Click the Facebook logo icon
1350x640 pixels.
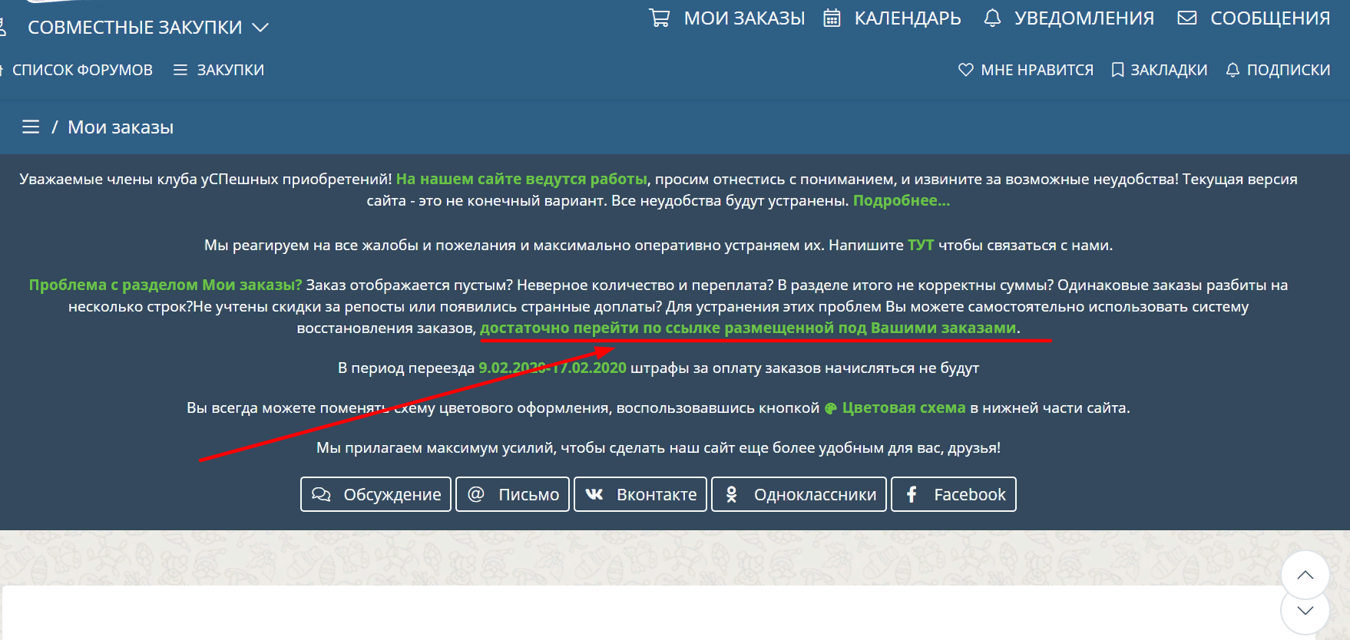pyautogui.click(x=912, y=494)
